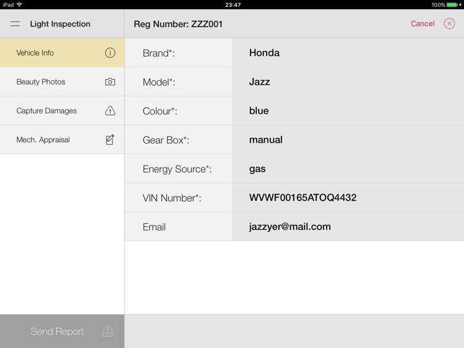
Task: Tap the battery icon in status bar
Action: pos(452,4)
